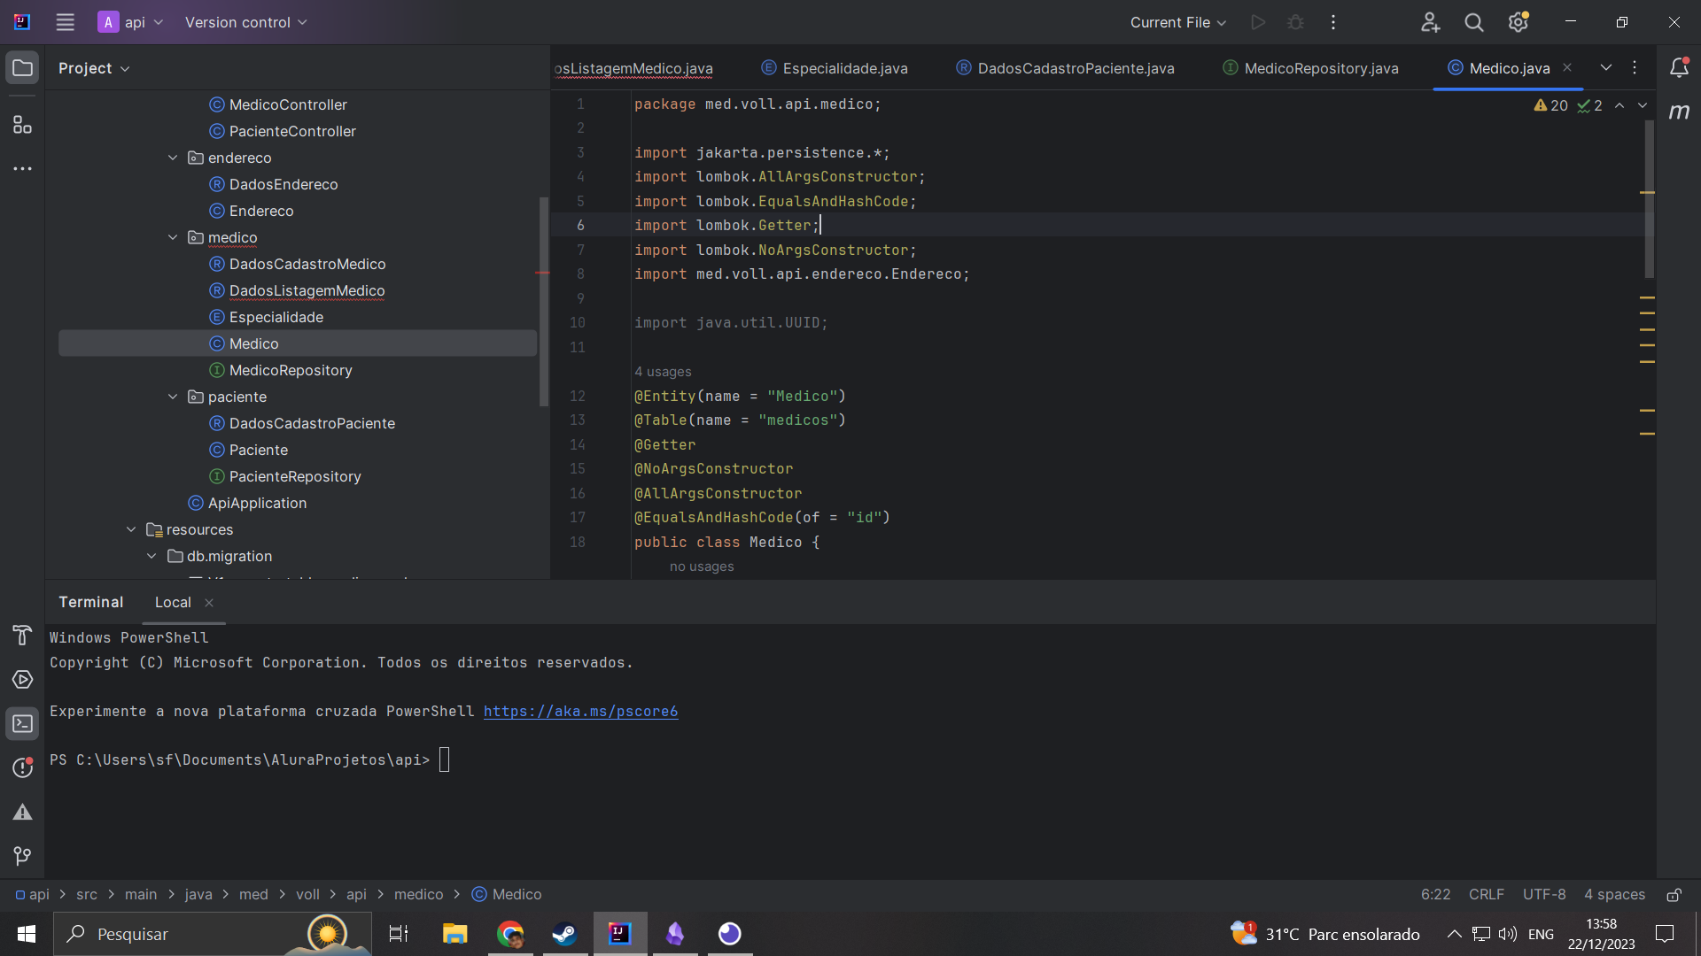The width and height of the screenshot is (1701, 956).
Task: Close the Local terminal session
Action: pos(209,603)
